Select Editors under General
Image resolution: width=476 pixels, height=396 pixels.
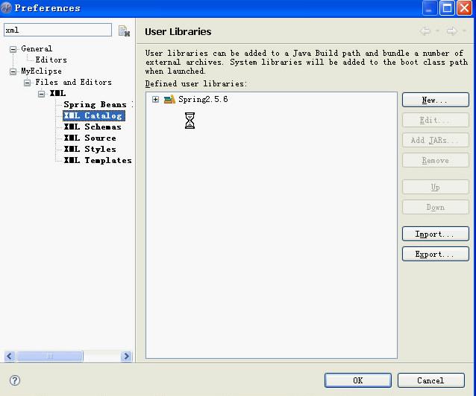click(51, 60)
